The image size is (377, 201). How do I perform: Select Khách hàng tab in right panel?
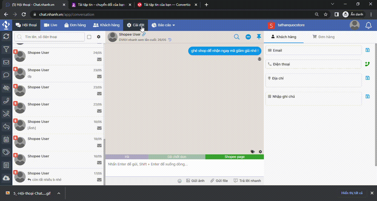284,37
